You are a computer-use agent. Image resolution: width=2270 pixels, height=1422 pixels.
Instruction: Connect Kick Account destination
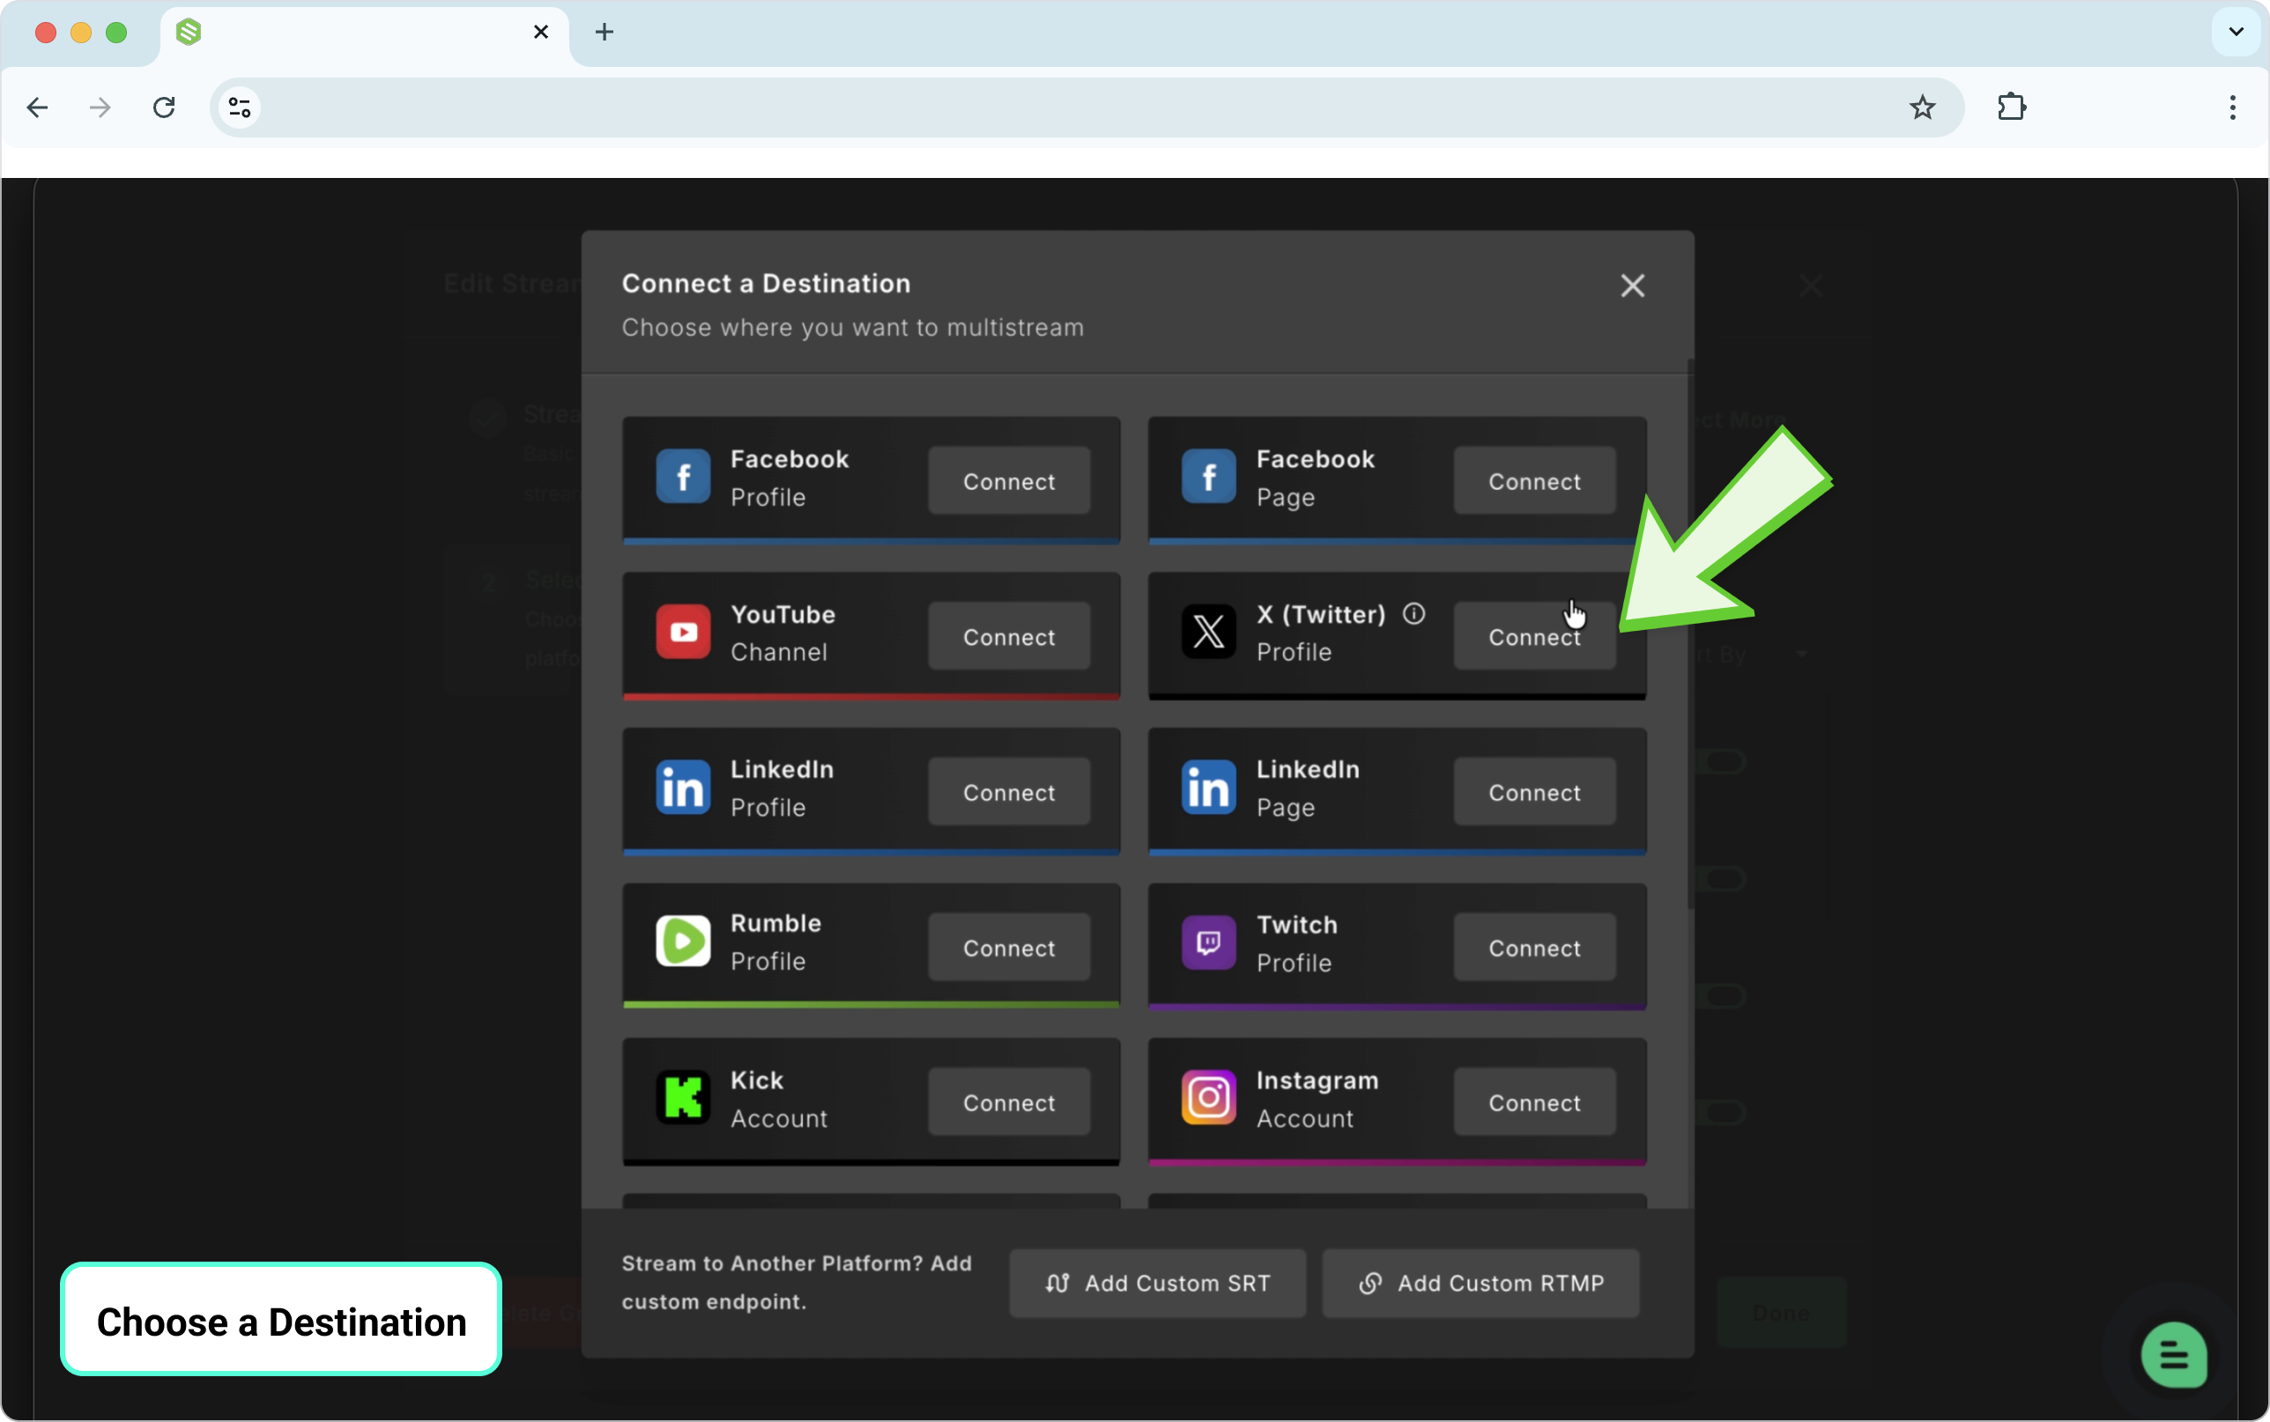tap(1008, 1102)
